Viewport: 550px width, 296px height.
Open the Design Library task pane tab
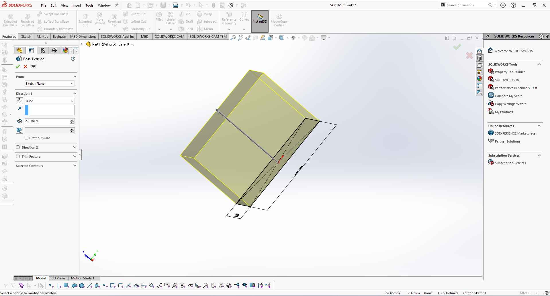click(479, 58)
